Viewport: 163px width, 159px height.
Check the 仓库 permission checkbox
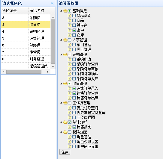click(x=74, y=35)
